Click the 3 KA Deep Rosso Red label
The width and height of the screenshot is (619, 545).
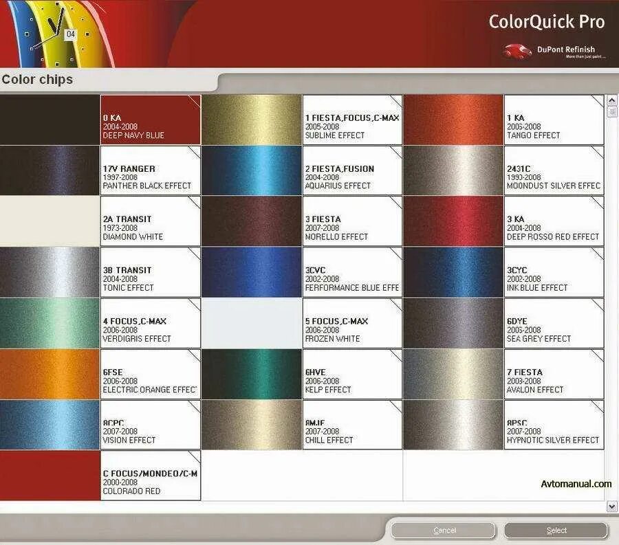click(554, 221)
